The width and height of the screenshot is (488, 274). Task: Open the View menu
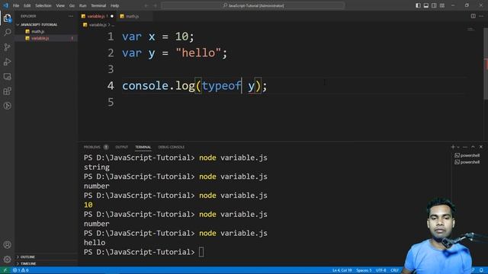60,5
